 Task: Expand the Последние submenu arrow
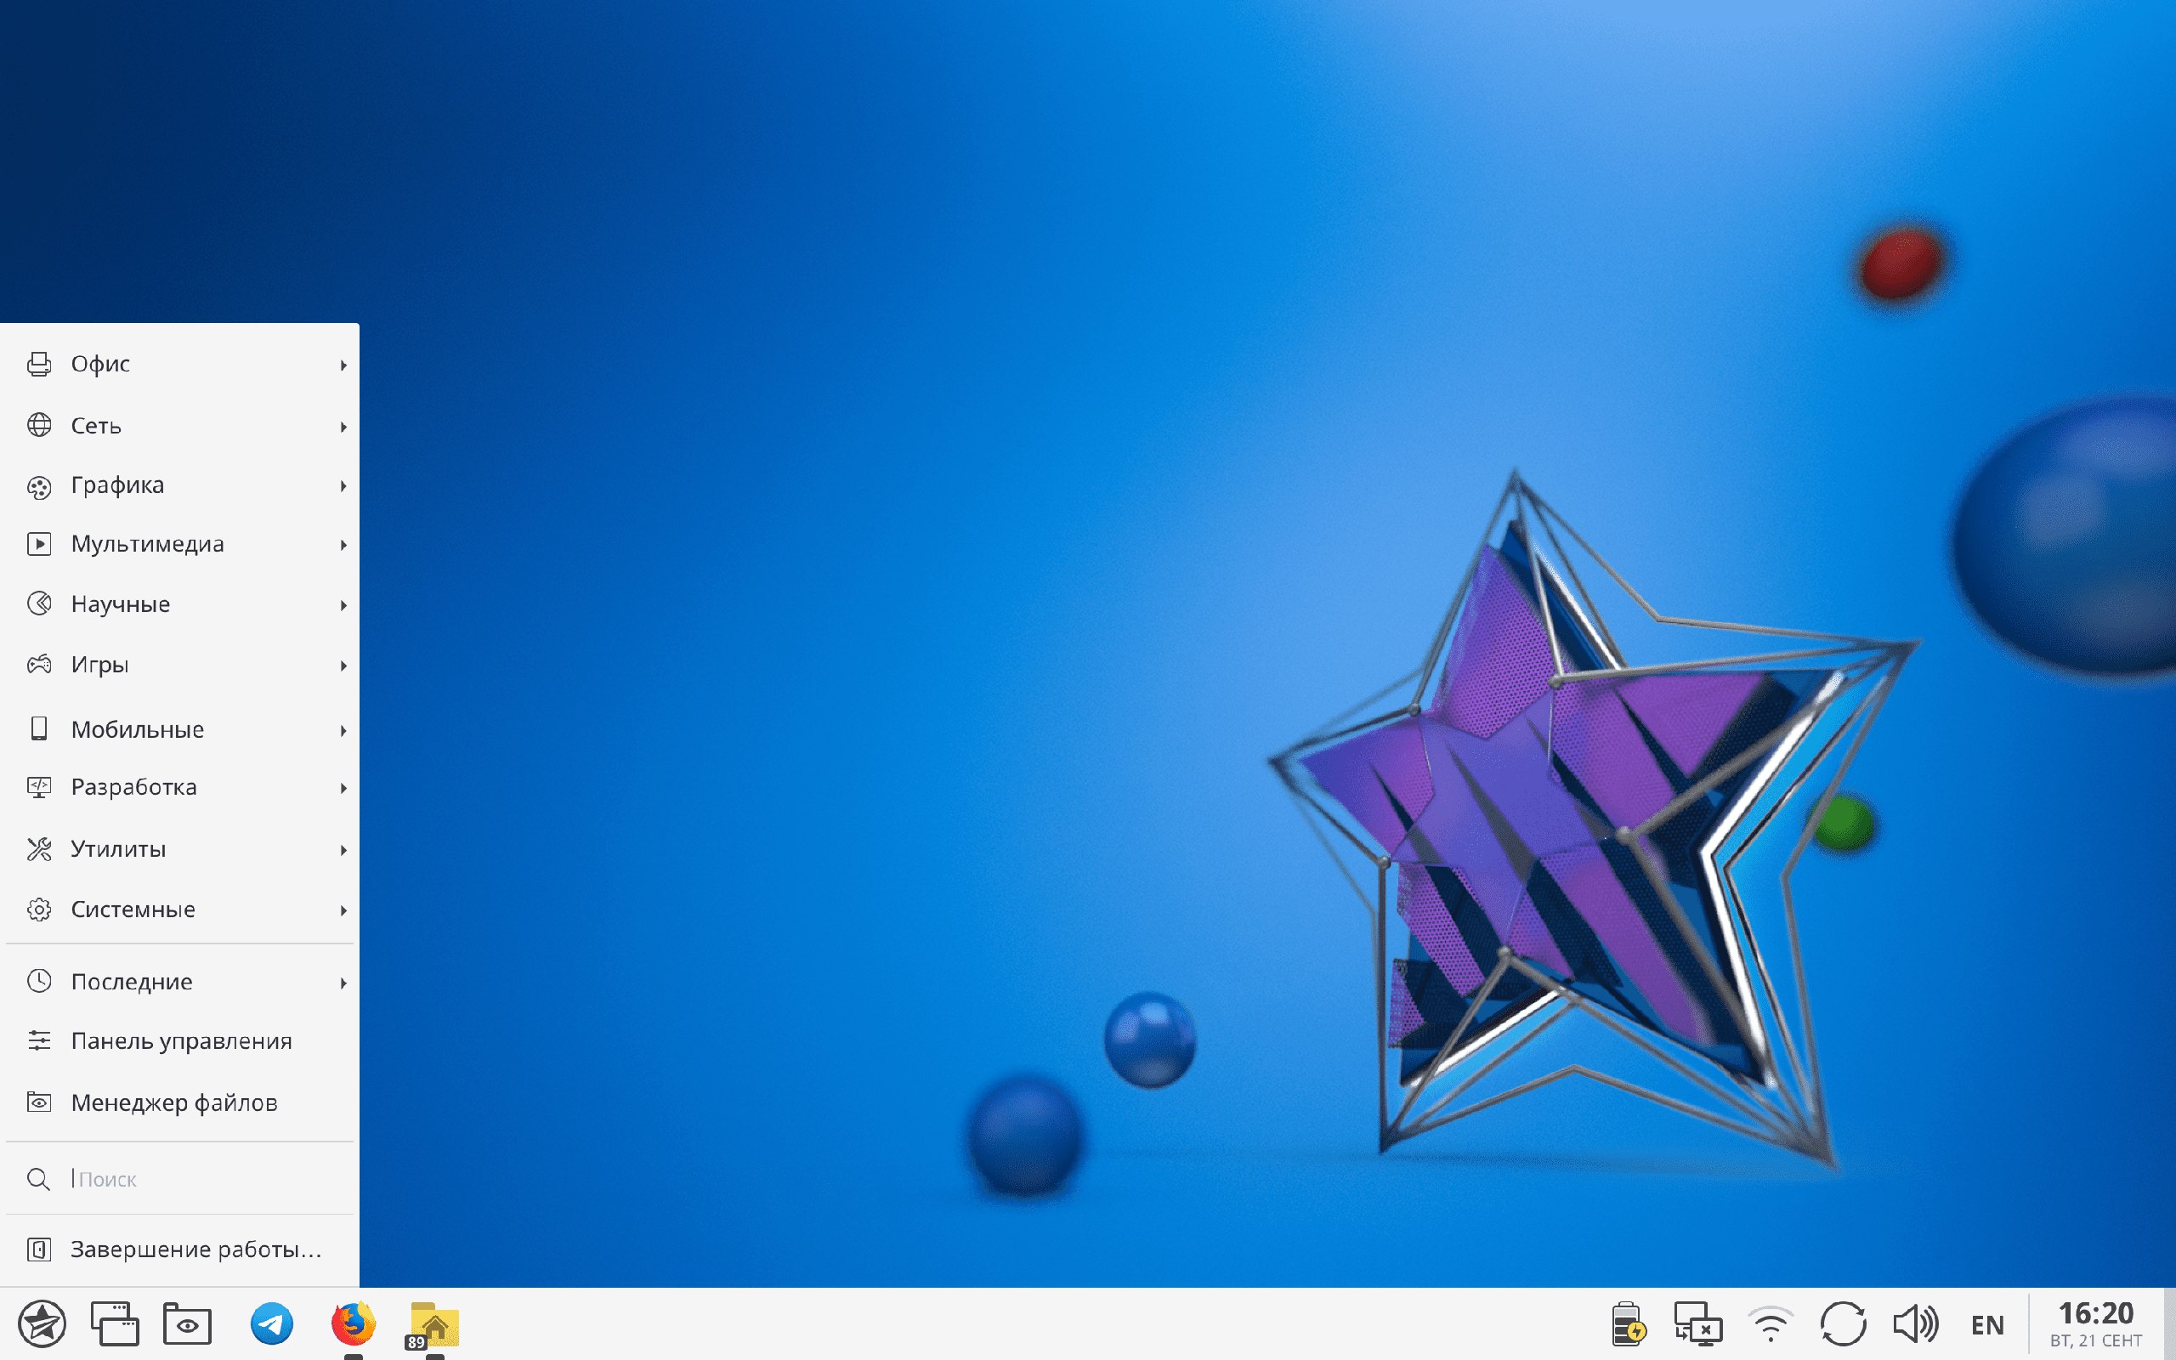point(343,983)
